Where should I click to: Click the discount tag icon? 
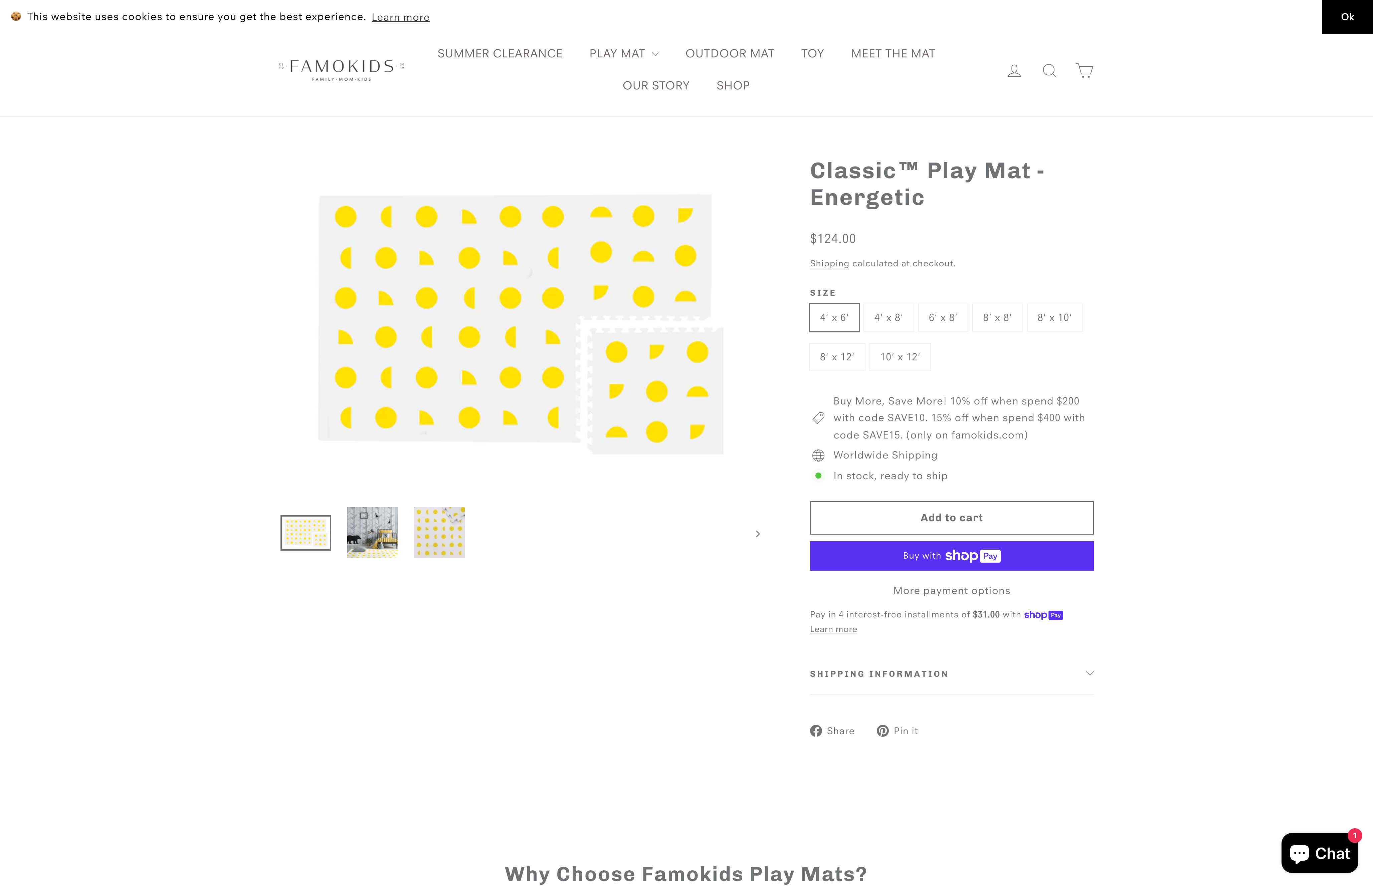(x=818, y=417)
